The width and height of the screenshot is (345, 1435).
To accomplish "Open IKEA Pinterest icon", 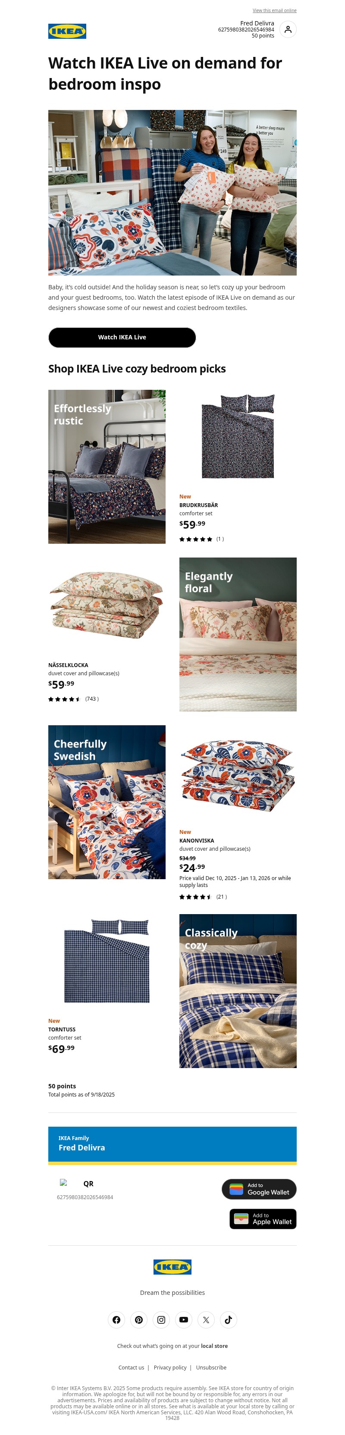I will [x=139, y=1320].
